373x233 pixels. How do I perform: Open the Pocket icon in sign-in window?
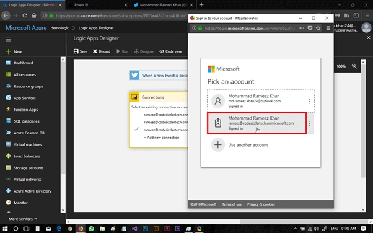(310, 28)
